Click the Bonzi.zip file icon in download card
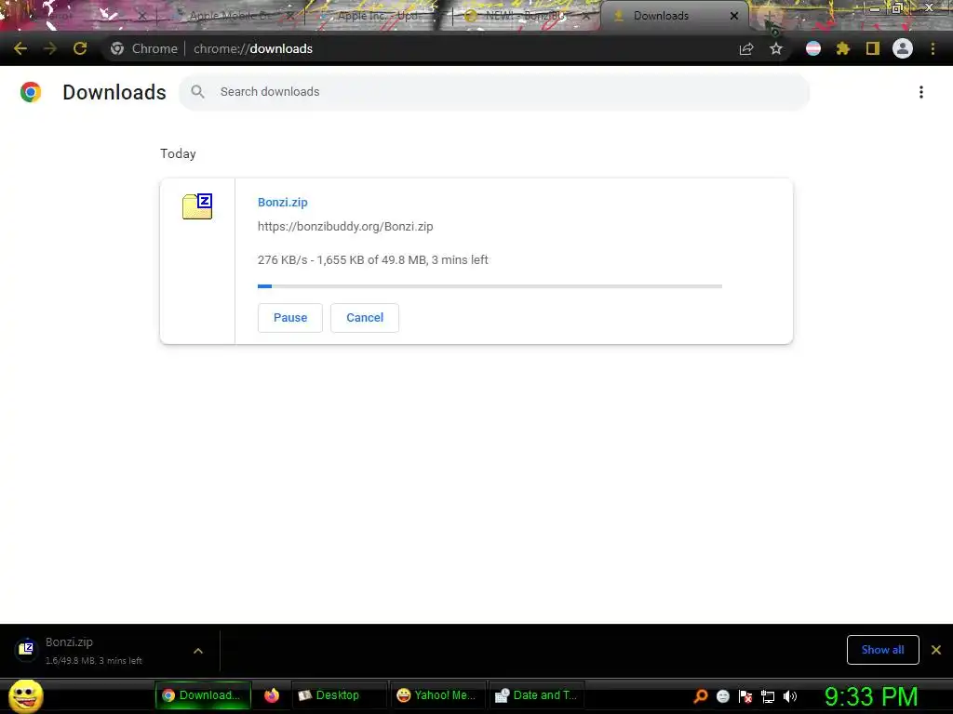 point(197,206)
